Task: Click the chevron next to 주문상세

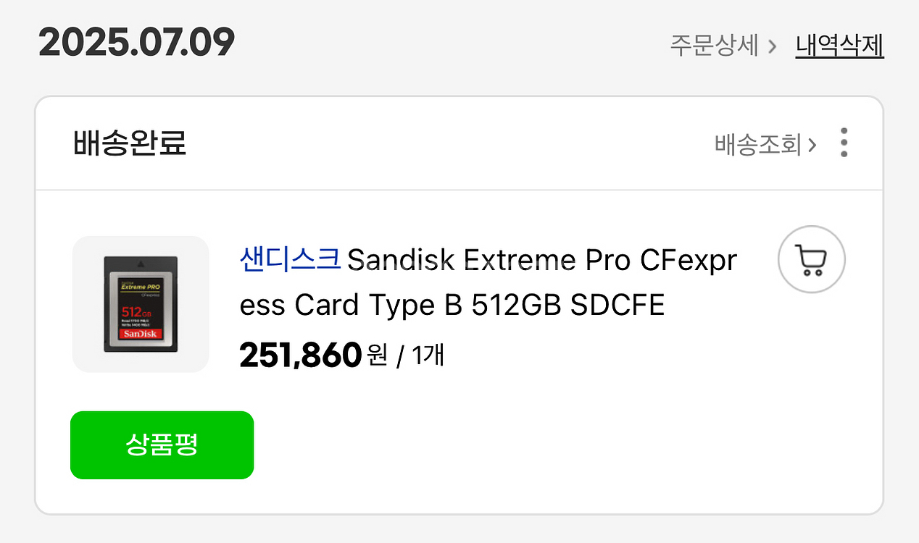Action: [x=773, y=46]
